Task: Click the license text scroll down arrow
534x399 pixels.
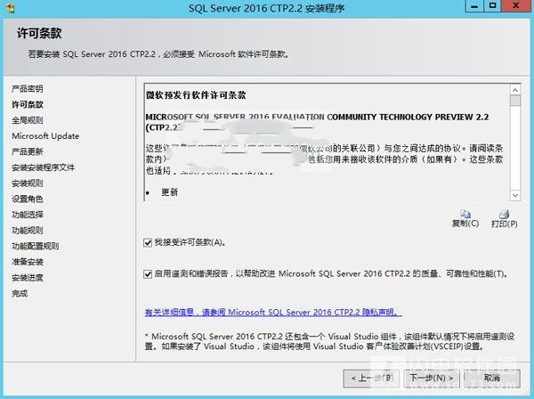Action: (515, 196)
